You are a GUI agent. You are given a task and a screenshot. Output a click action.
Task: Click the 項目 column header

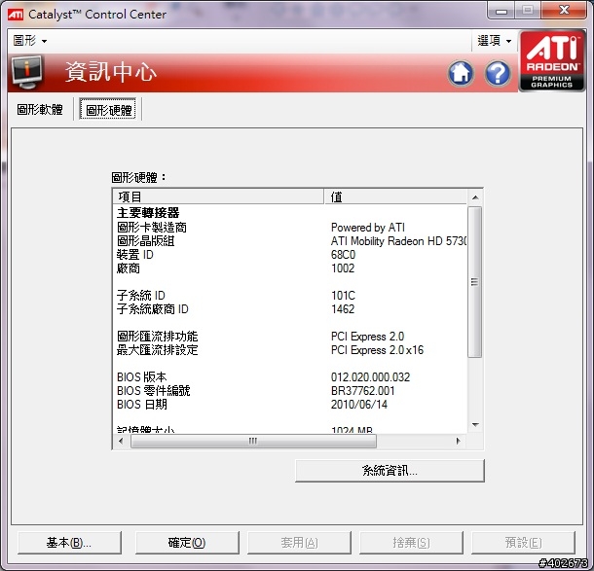coord(218,196)
